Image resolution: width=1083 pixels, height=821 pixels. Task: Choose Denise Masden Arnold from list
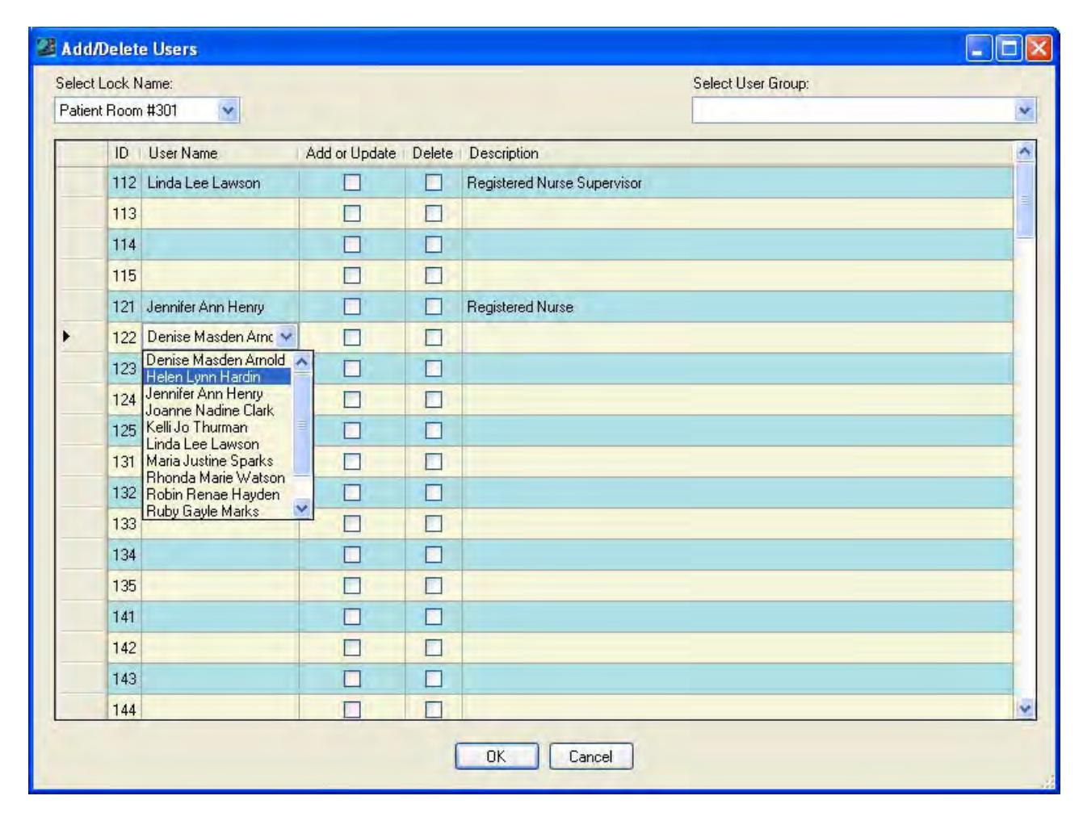[x=216, y=360]
